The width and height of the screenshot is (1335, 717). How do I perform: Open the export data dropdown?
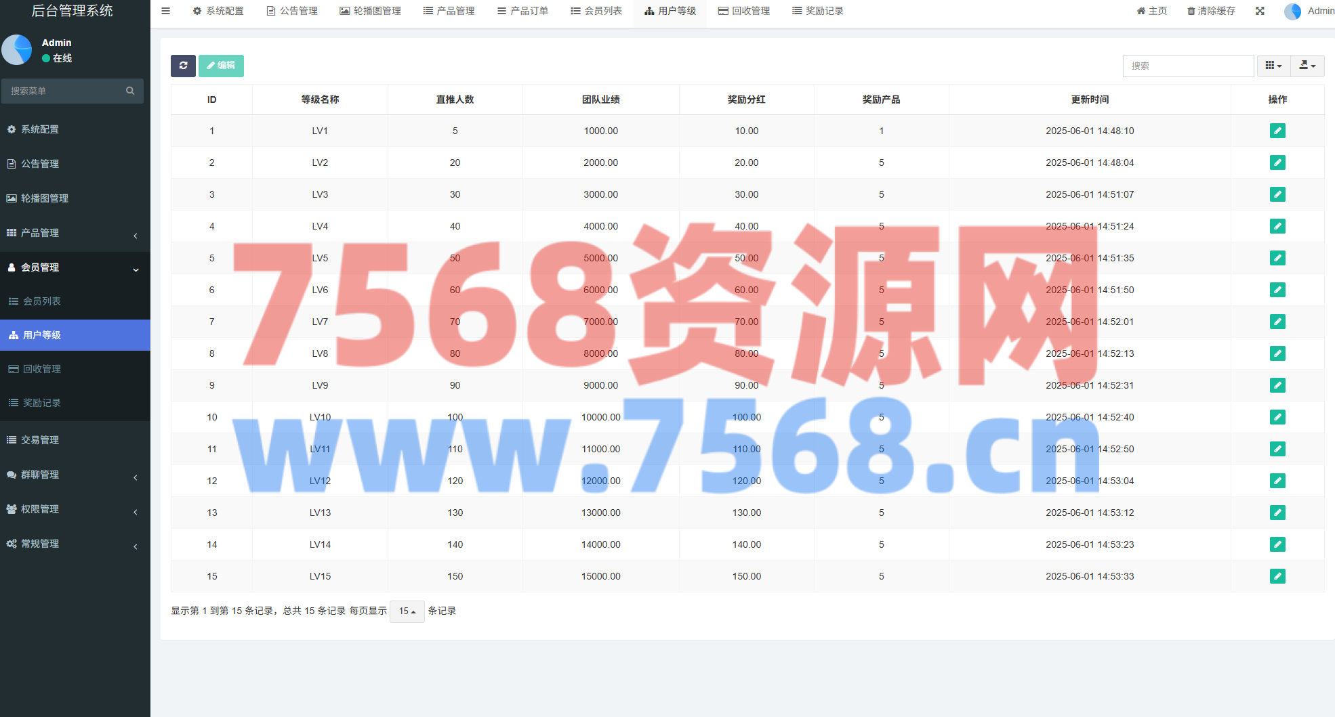[x=1307, y=66]
